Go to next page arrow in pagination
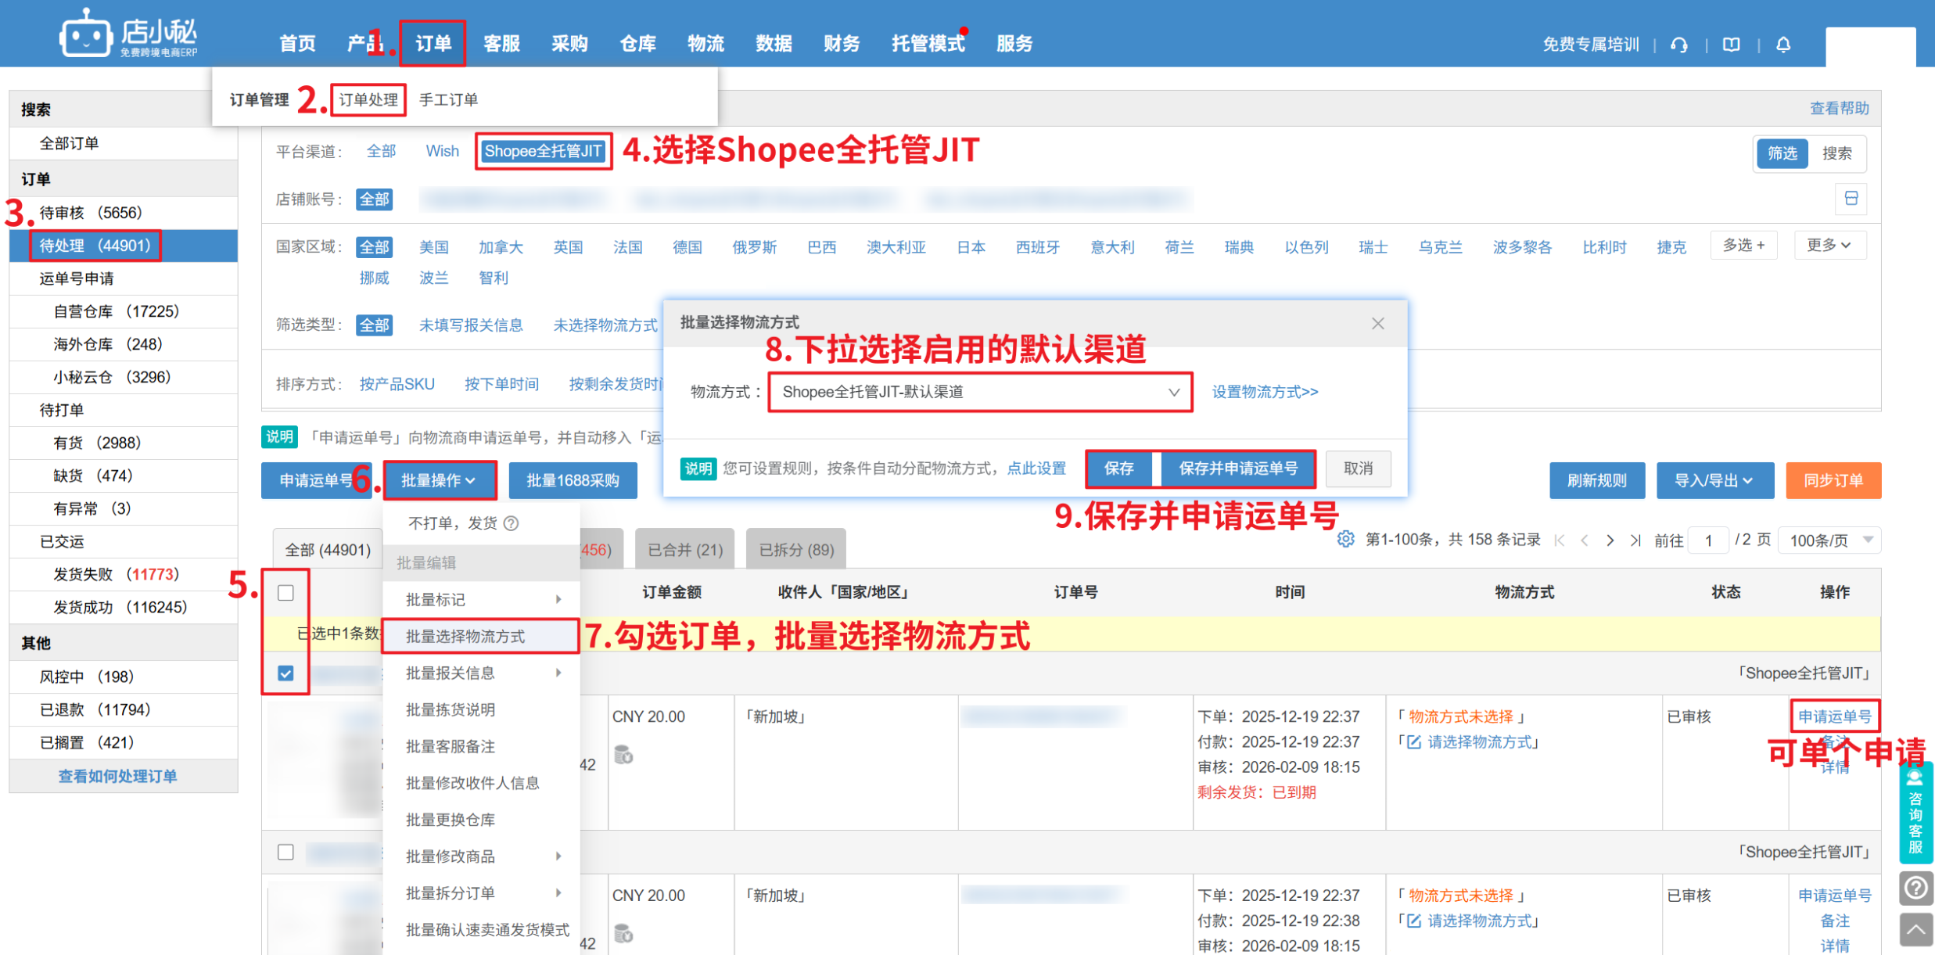This screenshot has height=955, width=1935. point(1610,540)
